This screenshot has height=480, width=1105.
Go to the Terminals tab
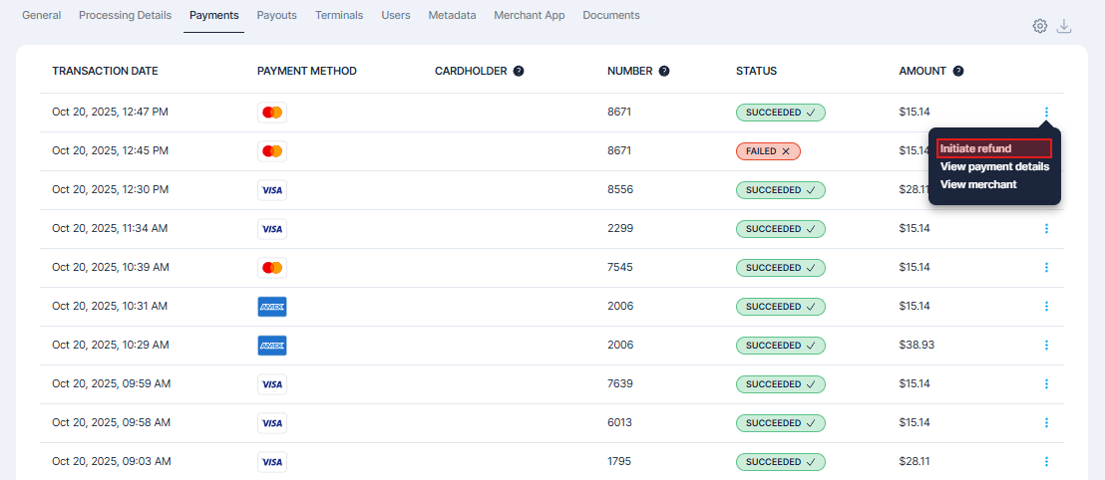pyautogui.click(x=339, y=16)
